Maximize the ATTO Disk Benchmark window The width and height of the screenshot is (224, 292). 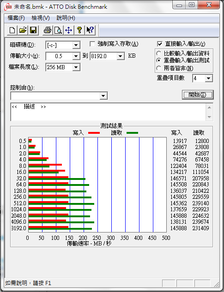click(x=192, y=5)
